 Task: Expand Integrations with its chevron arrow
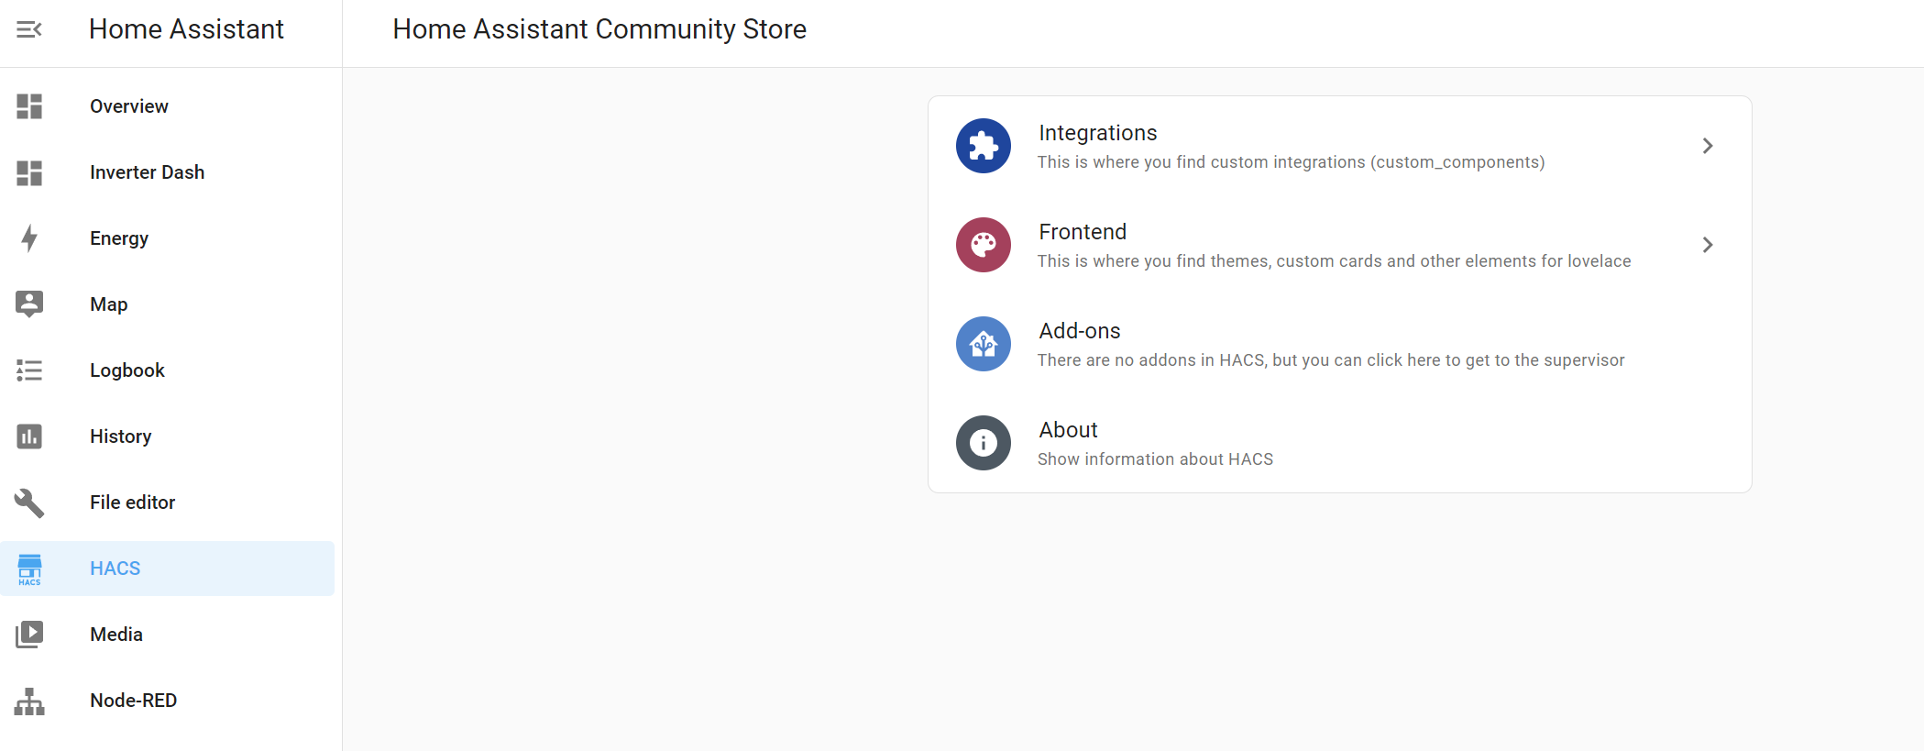pyautogui.click(x=1707, y=146)
